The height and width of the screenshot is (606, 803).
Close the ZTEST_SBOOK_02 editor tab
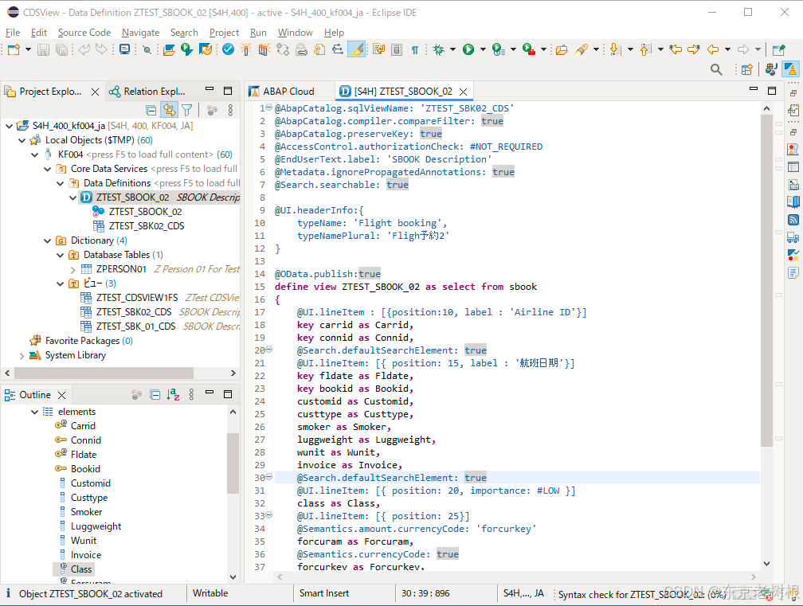coord(464,92)
